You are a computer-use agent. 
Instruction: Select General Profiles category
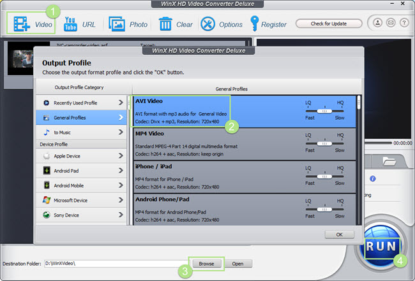[x=81, y=117]
